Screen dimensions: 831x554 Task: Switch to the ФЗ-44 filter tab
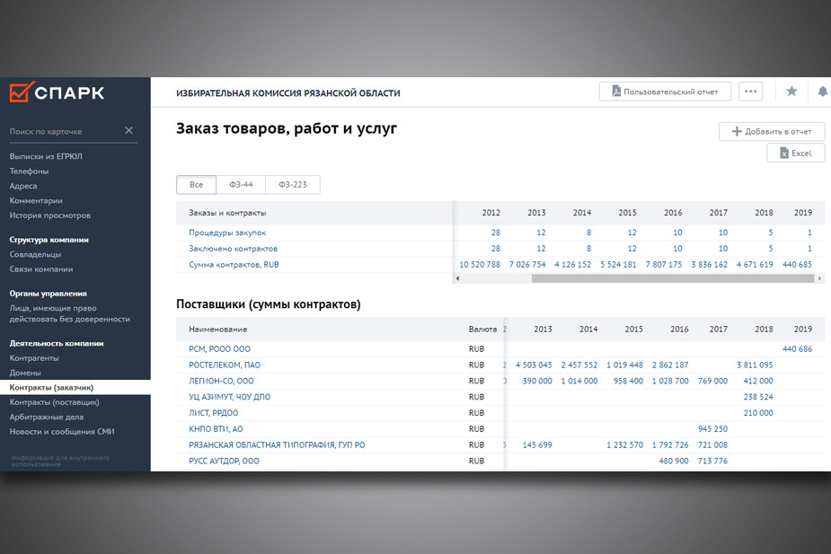[x=242, y=185]
